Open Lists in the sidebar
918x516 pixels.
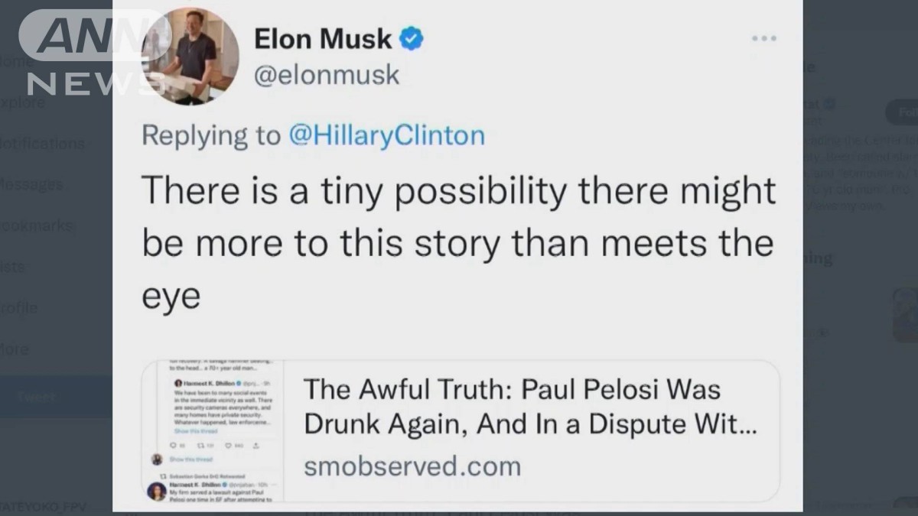pos(14,267)
